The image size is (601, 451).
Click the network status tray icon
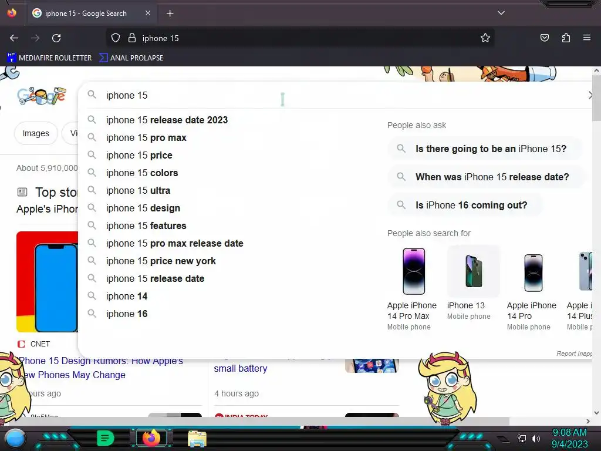(x=522, y=438)
